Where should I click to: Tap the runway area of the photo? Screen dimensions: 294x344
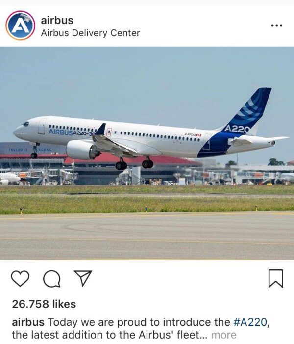[147, 236]
